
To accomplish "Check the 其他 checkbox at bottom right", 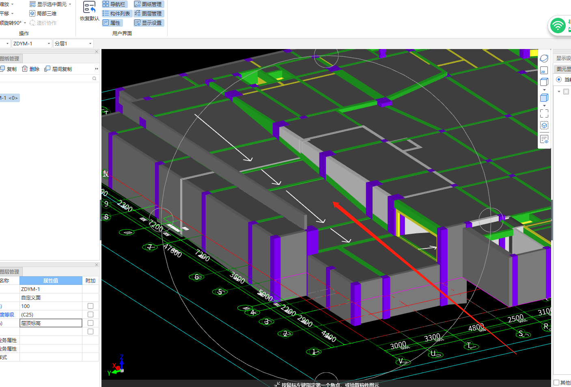I will (x=556, y=383).
